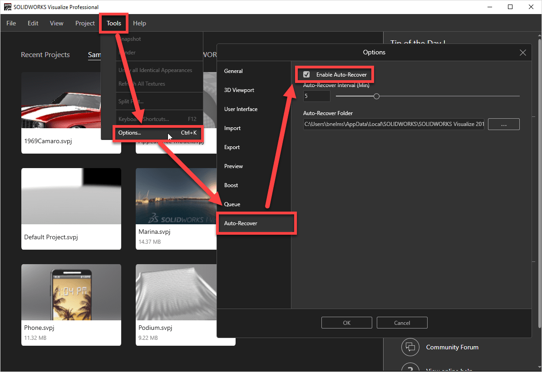The height and width of the screenshot is (372, 542).
Task: Open the Default Project.svpj thumbnail
Action: tap(71, 196)
